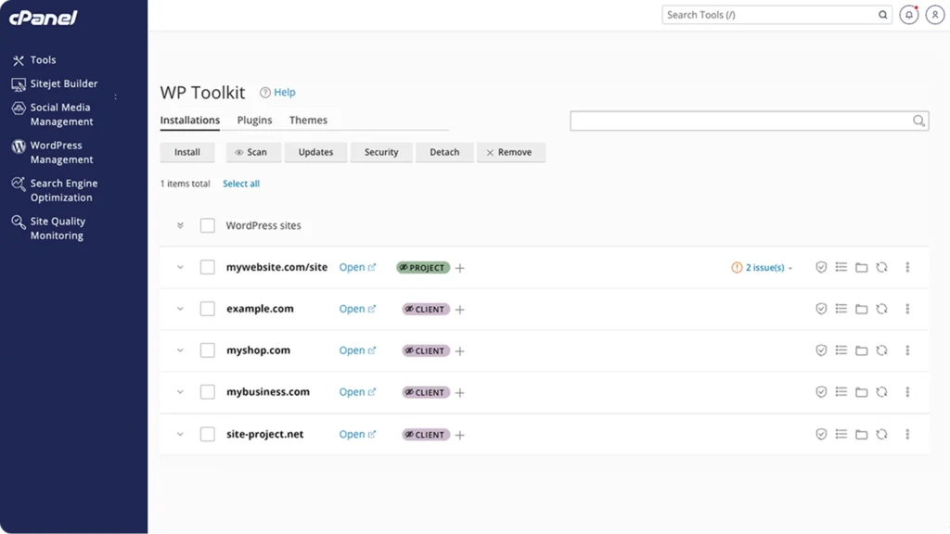Open the 2 issue(s) dropdown

click(763, 267)
